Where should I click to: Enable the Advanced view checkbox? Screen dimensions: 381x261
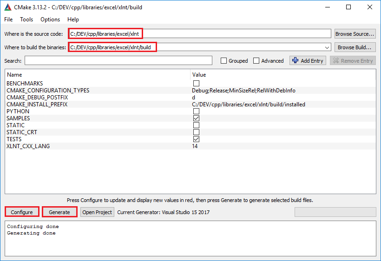tap(256, 61)
